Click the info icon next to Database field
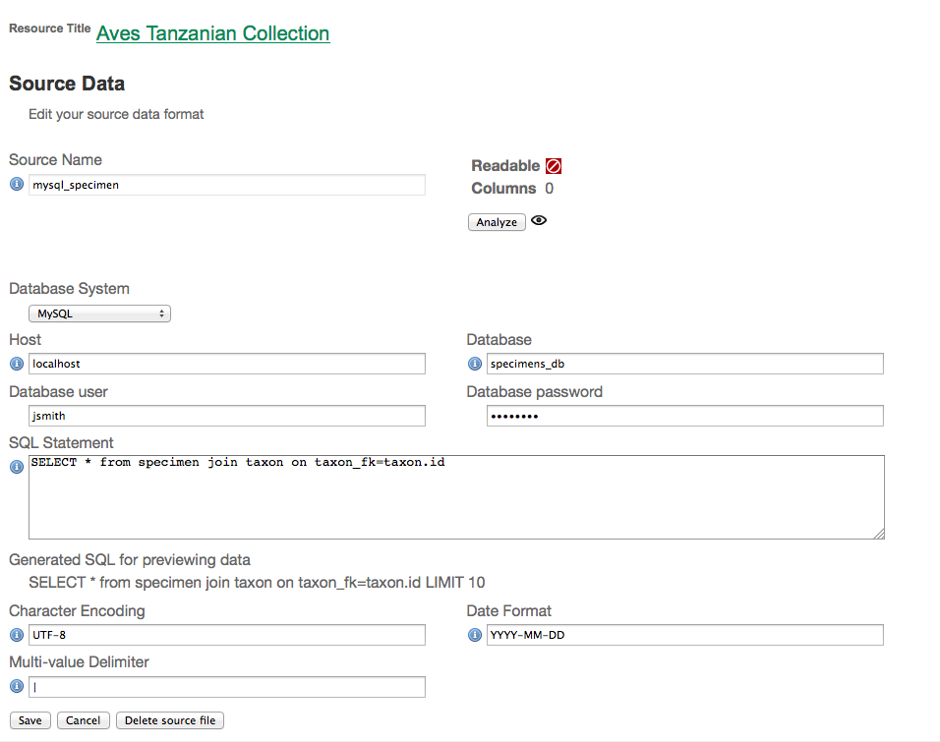Image resolution: width=940 pixels, height=742 pixels. click(475, 364)
